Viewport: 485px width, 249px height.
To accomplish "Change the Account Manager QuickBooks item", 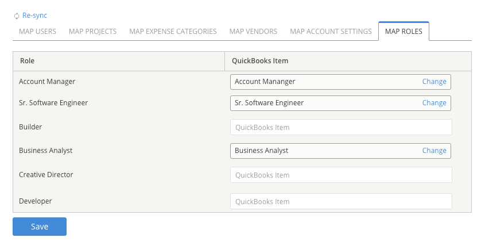I will point(434,82).
